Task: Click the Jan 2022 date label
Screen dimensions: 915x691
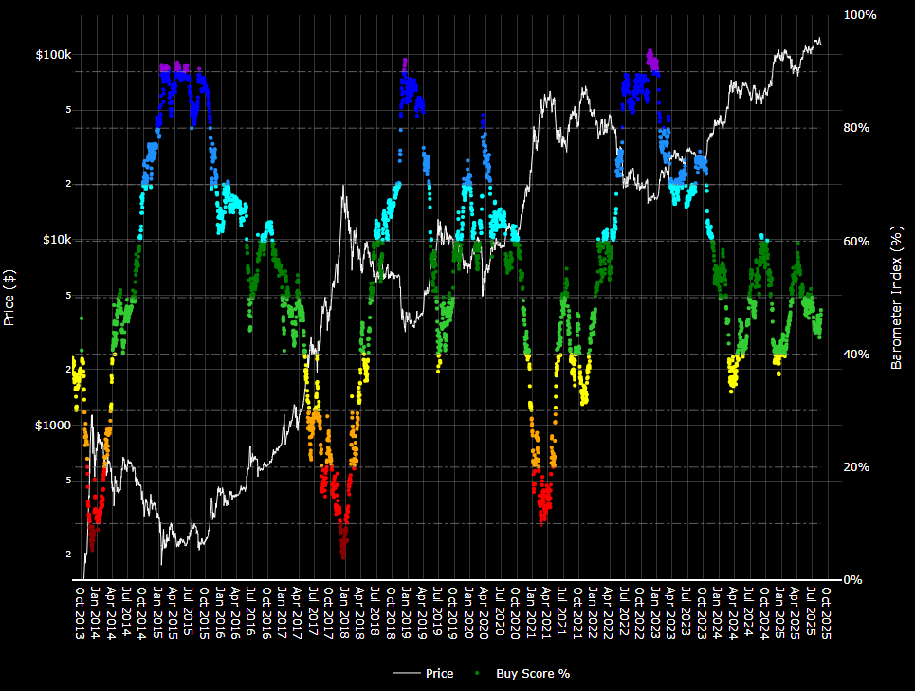Action: click(x=593, y=613)
